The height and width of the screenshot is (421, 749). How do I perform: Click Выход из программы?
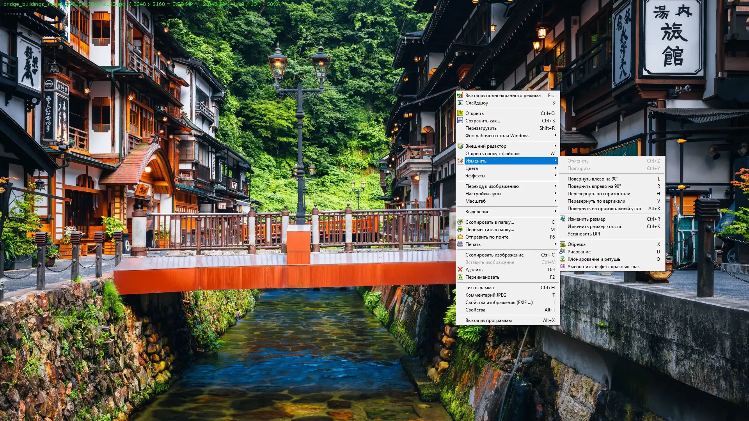[x=488, y=320]
